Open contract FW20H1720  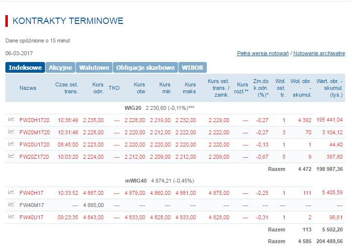click(x=34, y=120)
